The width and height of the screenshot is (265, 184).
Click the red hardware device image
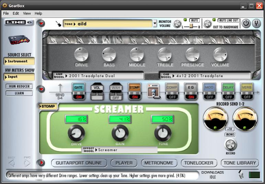pos(19,40)
